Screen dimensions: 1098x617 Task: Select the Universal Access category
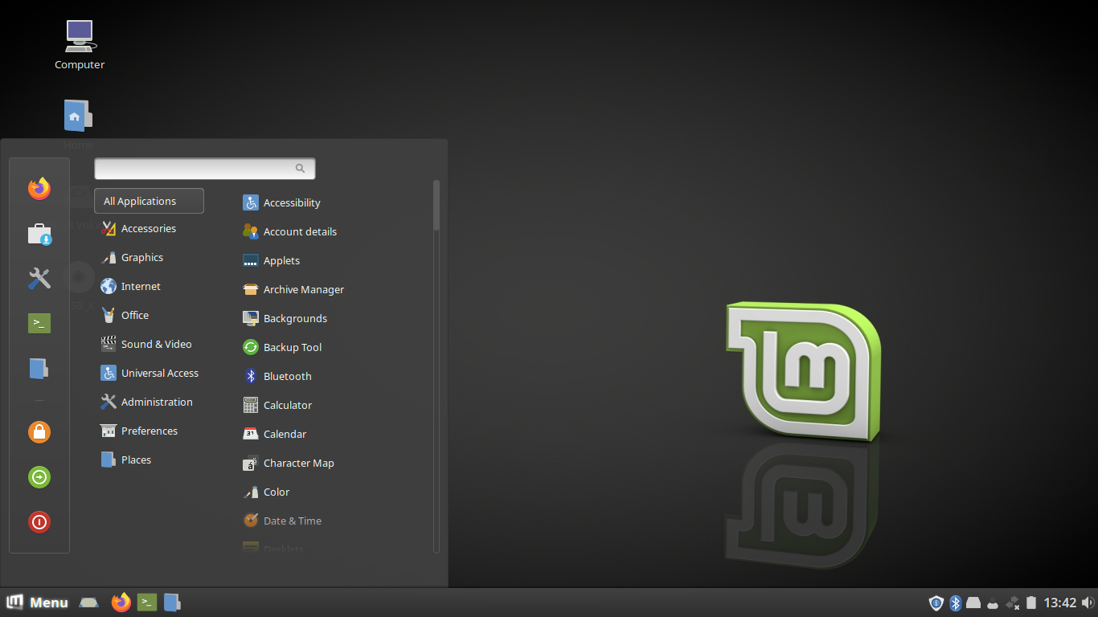pos(149,374)
